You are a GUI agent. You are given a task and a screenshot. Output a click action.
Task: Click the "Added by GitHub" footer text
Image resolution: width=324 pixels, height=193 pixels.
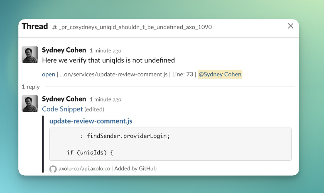(135, 169)
